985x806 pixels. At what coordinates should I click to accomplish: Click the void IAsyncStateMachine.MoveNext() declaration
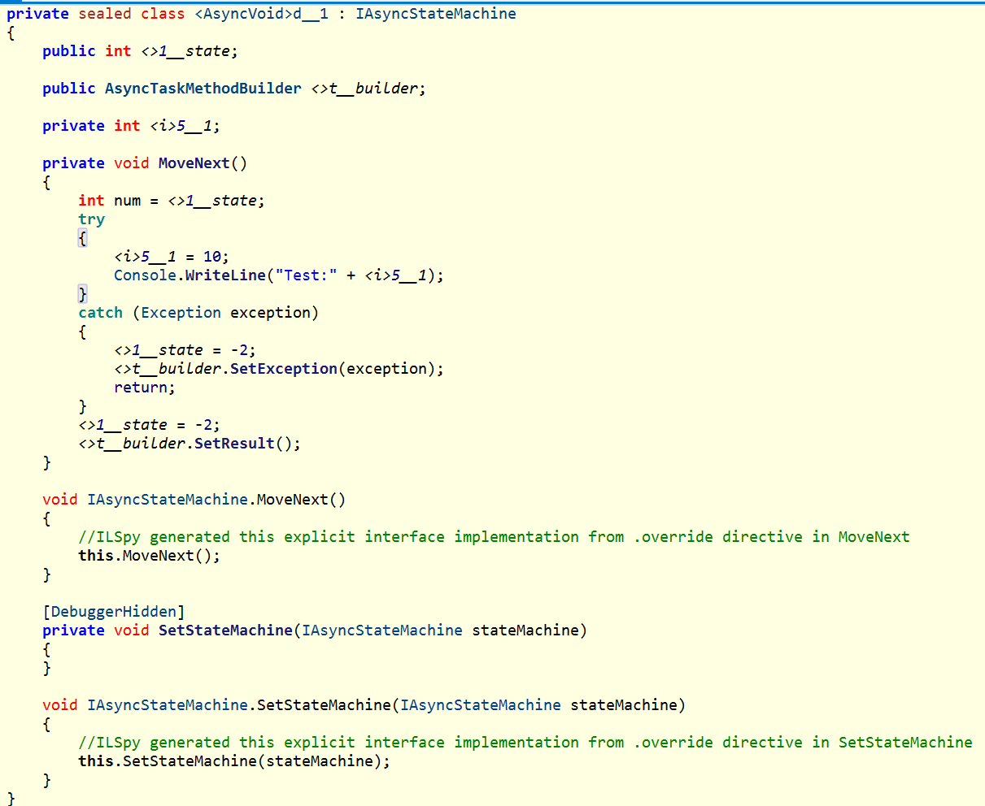(194, 500)
